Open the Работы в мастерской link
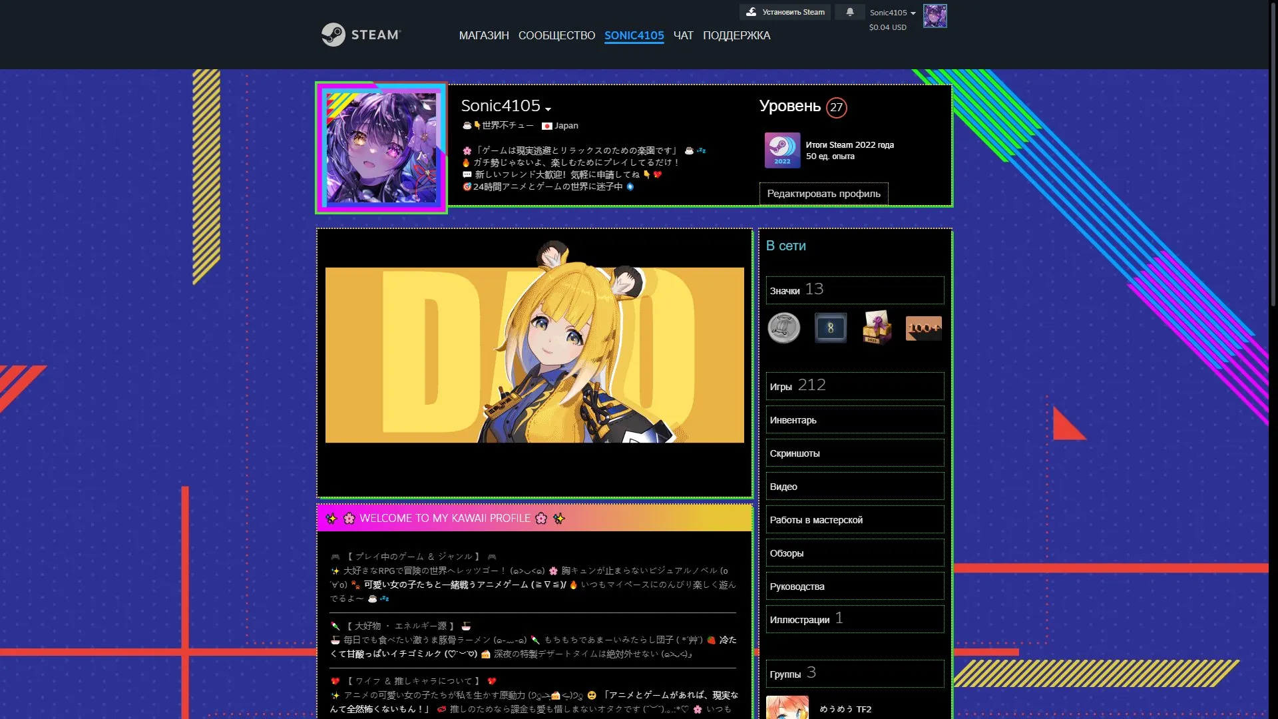The height and width of the screenshot is (719, 1278). pos(855,520)
